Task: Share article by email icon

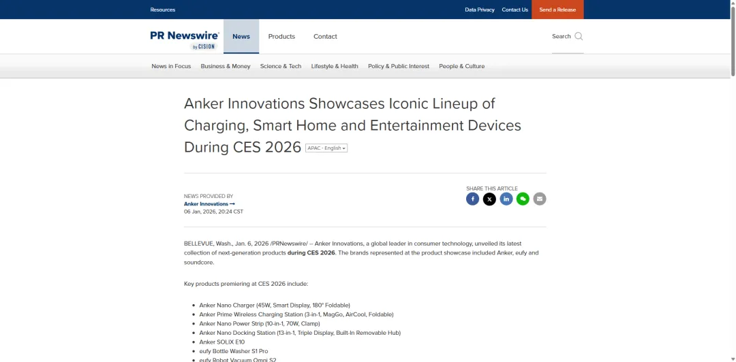Action: coord(540,199)
